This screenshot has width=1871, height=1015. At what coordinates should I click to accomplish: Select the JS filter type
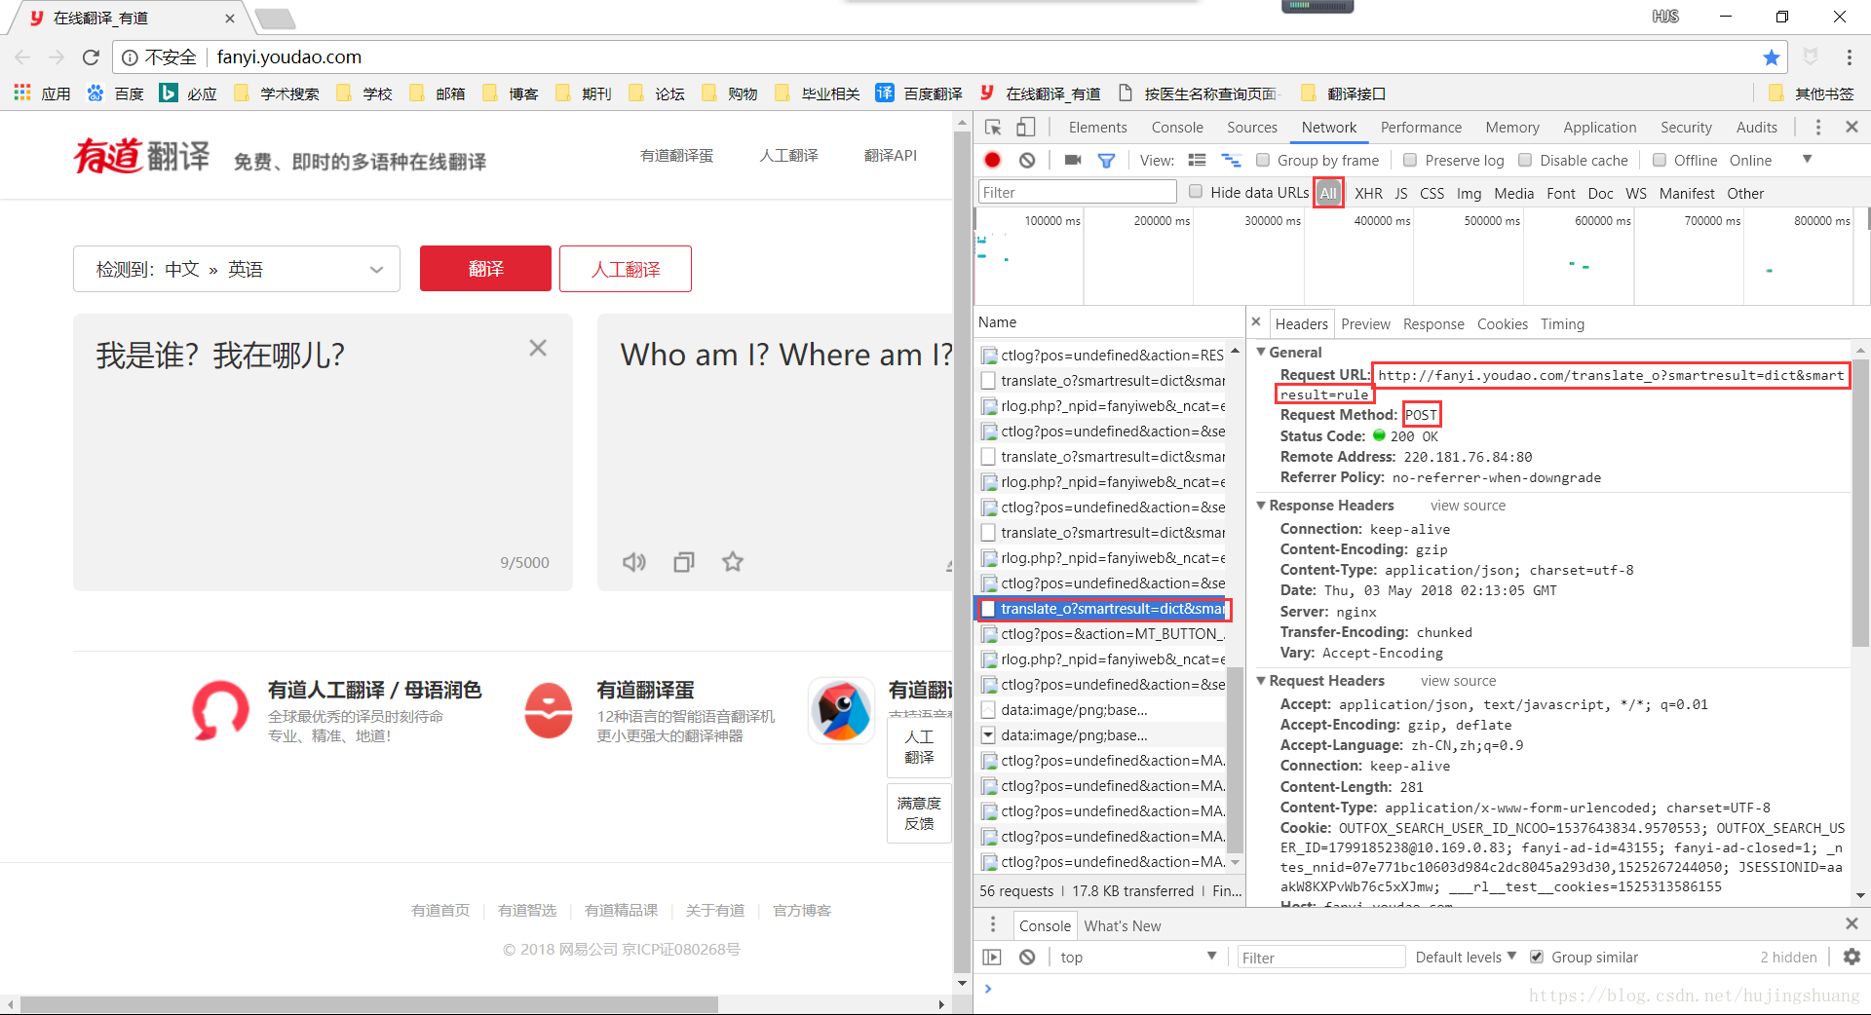point(1401,193)
